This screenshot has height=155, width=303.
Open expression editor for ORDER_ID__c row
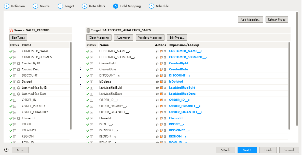point(157,100)
